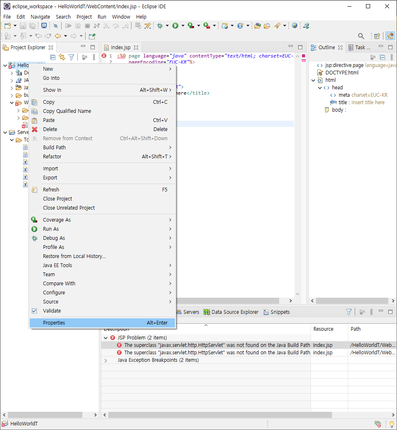Click the Open Perspective icon
The image size is (397, 430).
click(x=377, y=36)
